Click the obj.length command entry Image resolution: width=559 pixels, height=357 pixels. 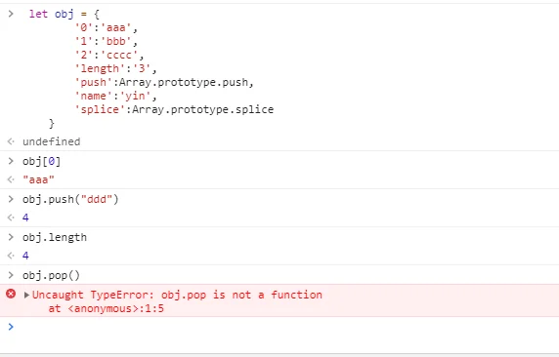coord(55,237)
